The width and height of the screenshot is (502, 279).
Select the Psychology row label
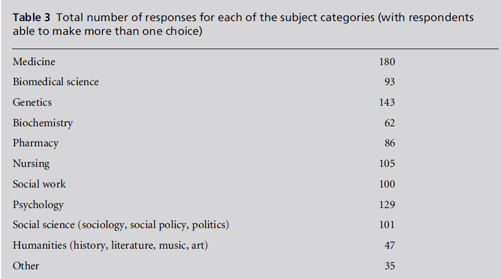click(38, 205)
